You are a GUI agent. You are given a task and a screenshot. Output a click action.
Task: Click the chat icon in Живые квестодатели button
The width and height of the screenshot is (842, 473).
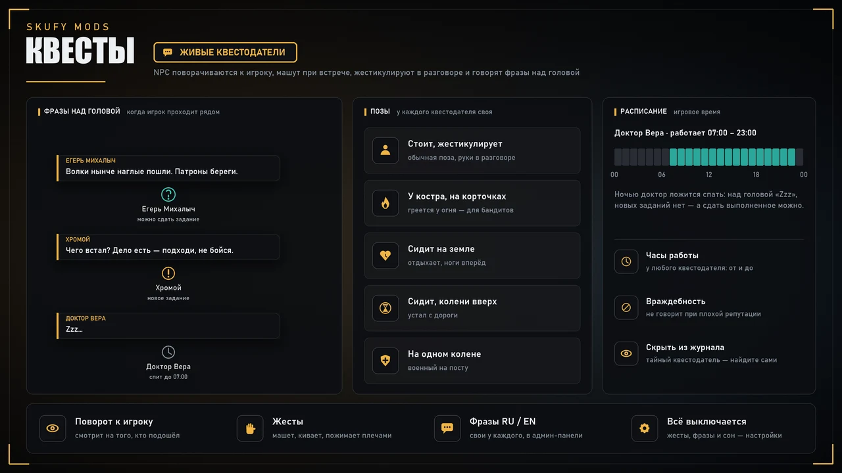(168, 53)
